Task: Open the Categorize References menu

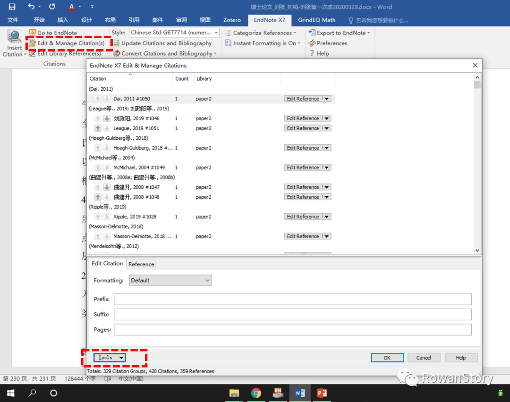Action: click(261, 33)
